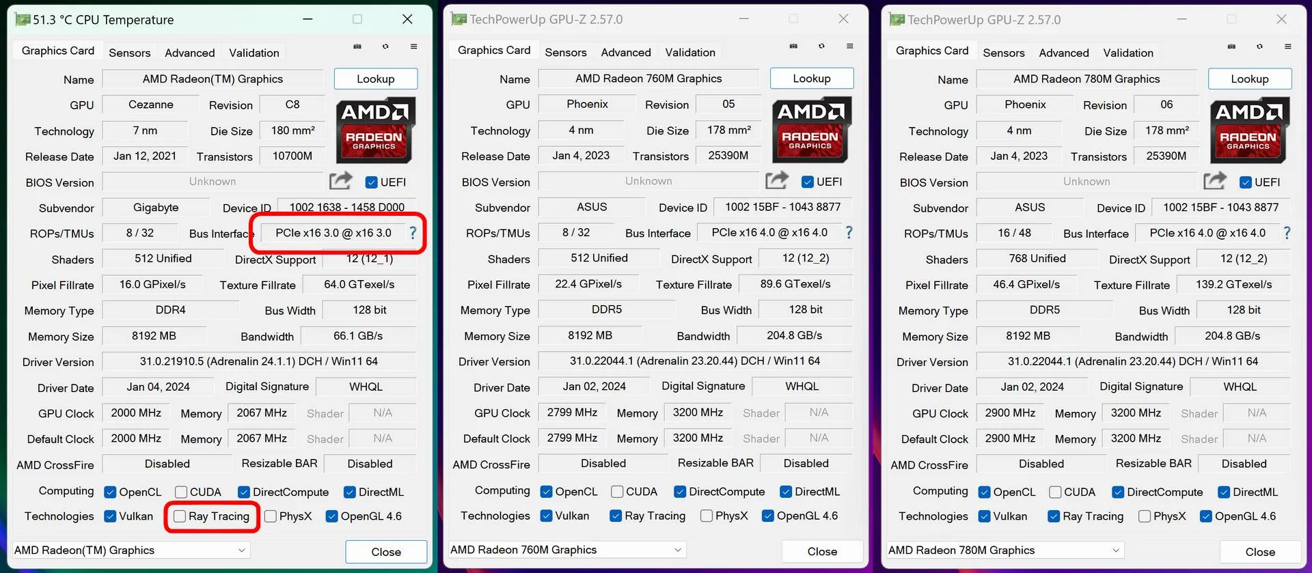1312x573 pixels.
Task: Open the AMD Radeon 760M Graphics selector dropdown
Action: (567, 550)
